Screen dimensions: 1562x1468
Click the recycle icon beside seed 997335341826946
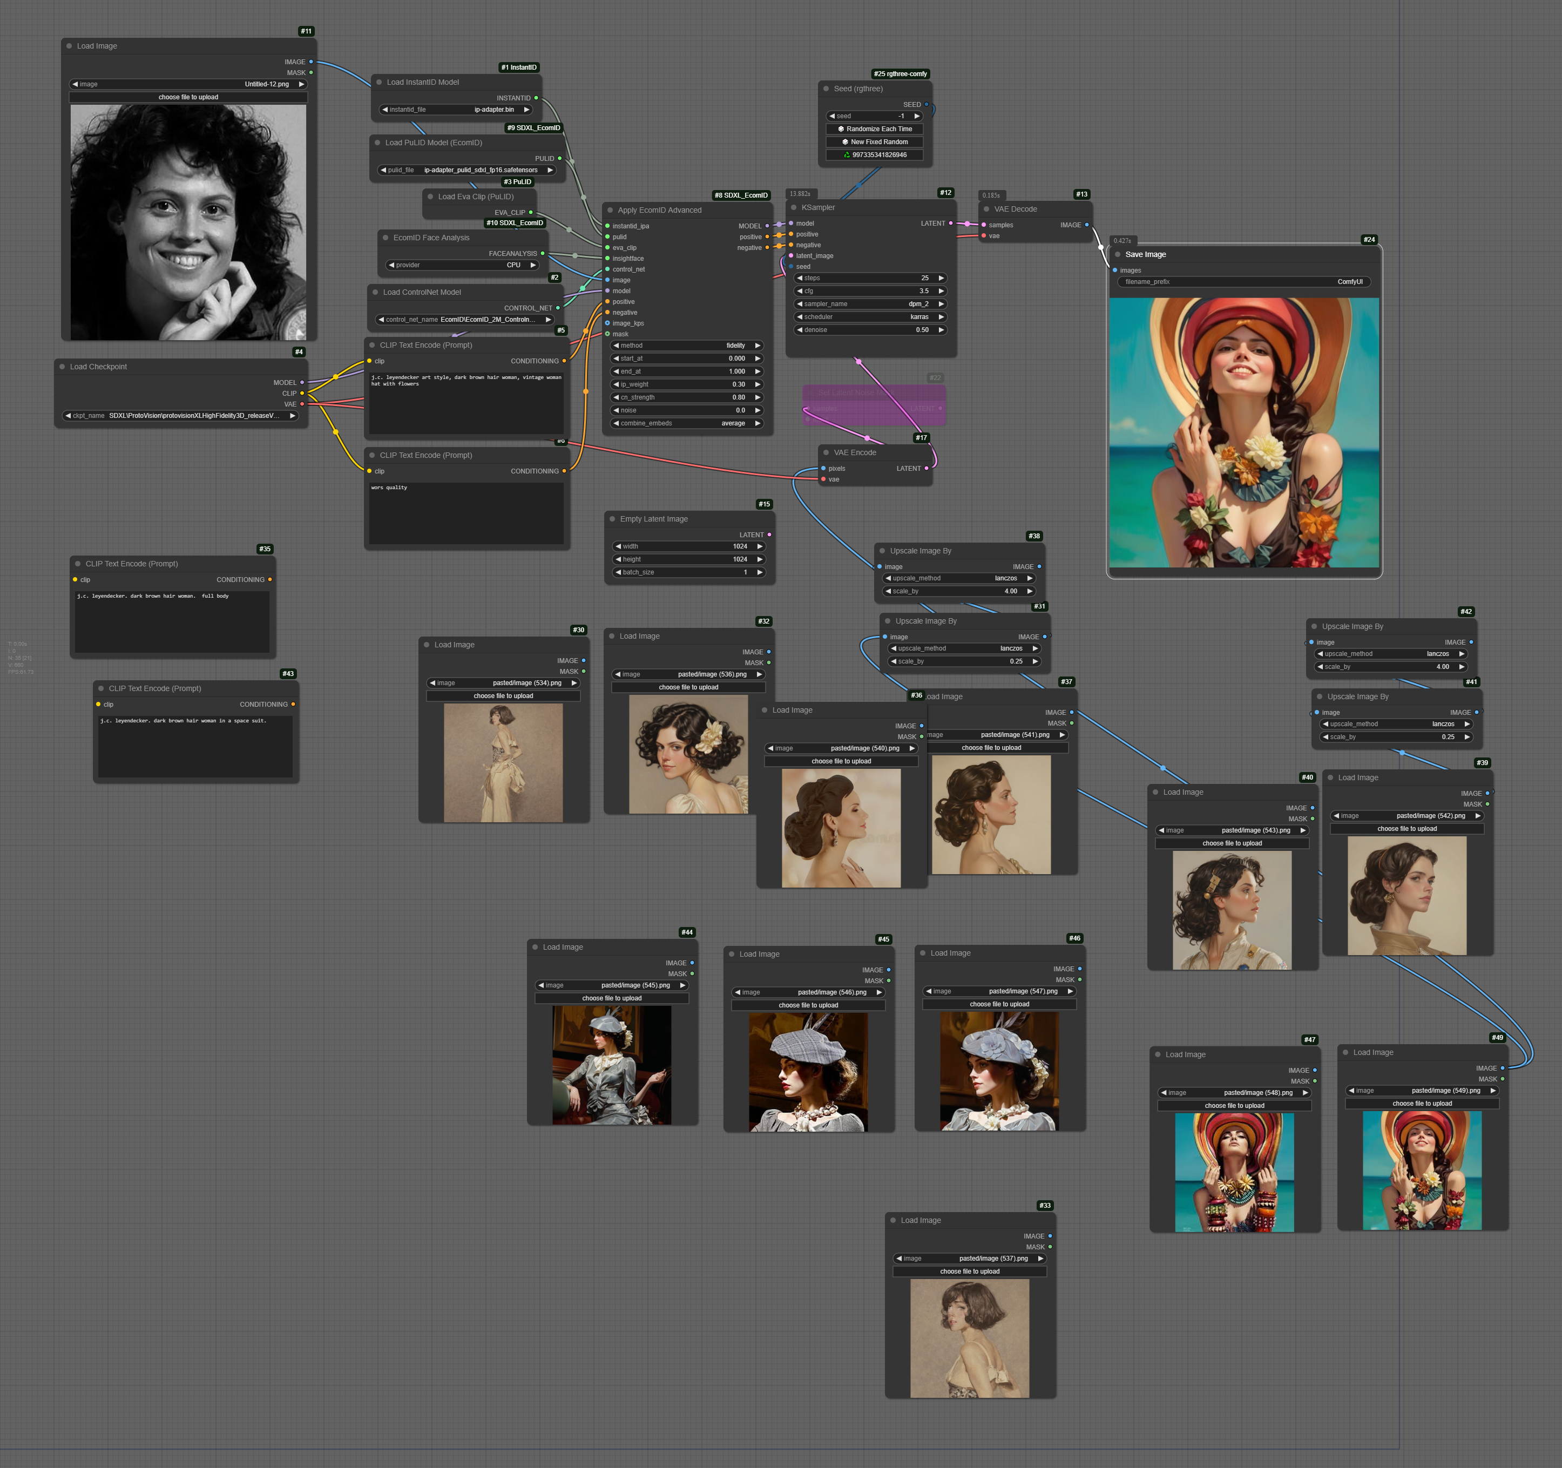click(846, 155)
